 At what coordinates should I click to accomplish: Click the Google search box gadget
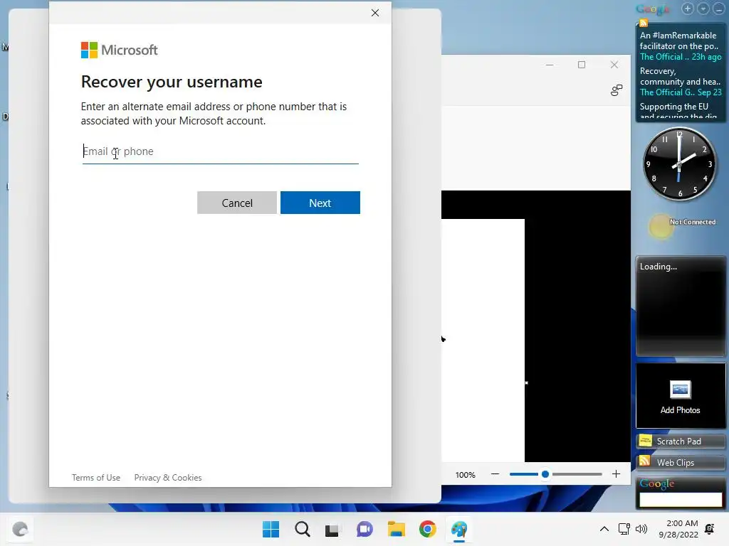click(x=680, y=500)
